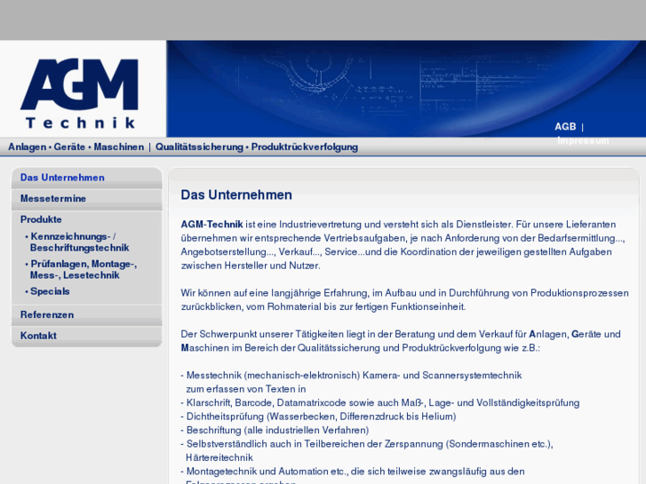Click the 'Messtechnik (mechanisch-elektronisch)' list line
Image resolution: width=646 pixels, height=484 pixels.
[351, 376]
